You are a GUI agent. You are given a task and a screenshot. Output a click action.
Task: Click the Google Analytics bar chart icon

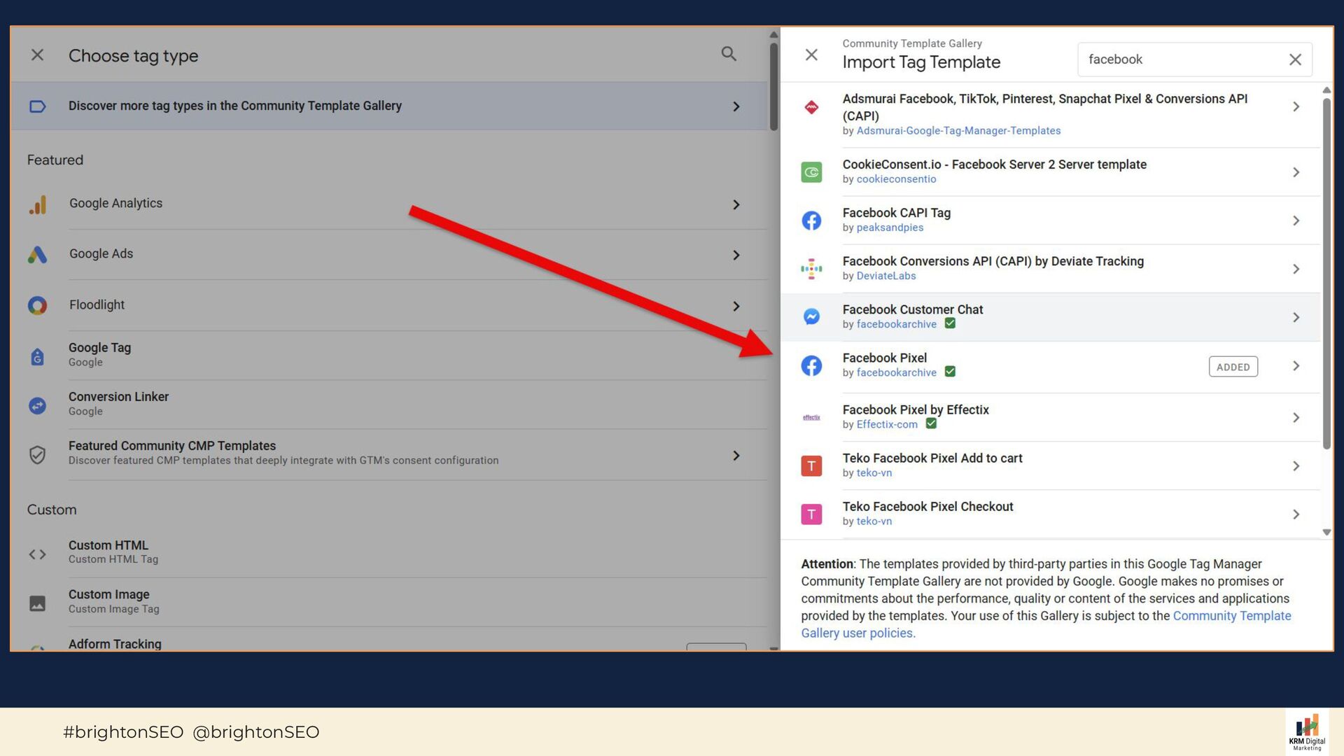click(38, 204)
